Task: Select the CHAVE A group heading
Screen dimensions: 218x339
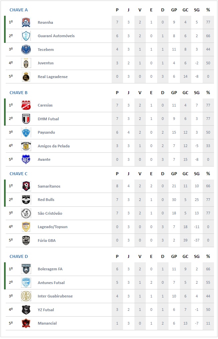Action: pos(19,10)
